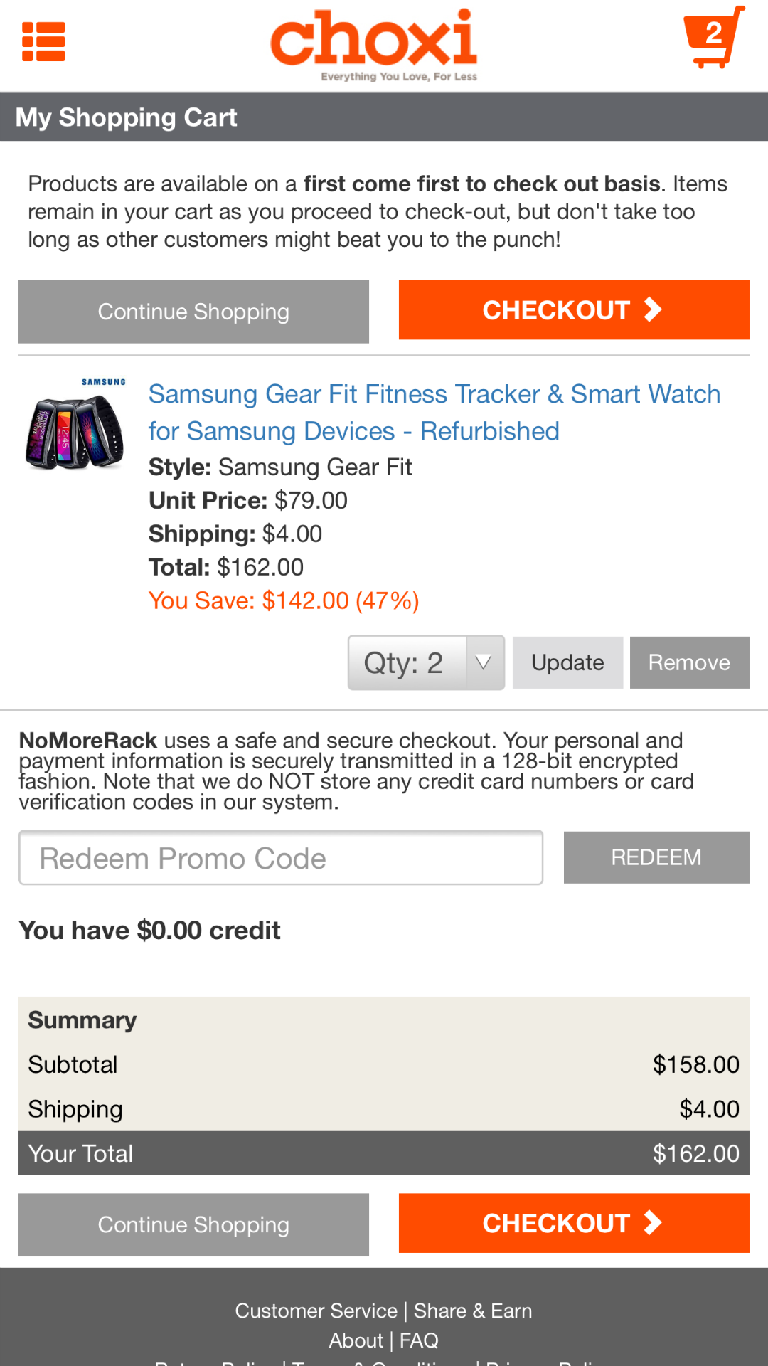Open the Share & Earn link

[x=473, y=1311]
